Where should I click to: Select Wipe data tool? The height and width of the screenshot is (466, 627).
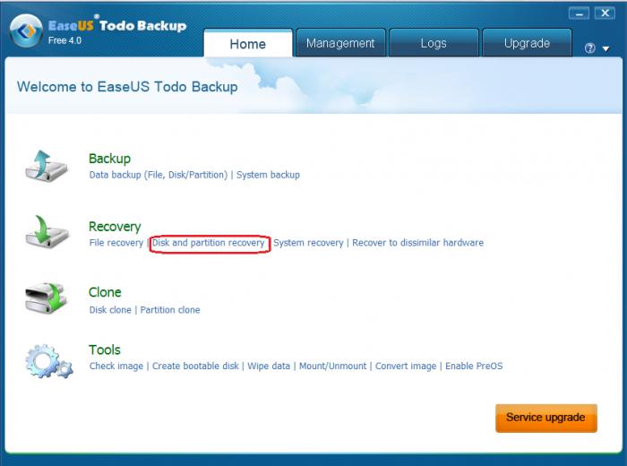click(x=269, y=366)
